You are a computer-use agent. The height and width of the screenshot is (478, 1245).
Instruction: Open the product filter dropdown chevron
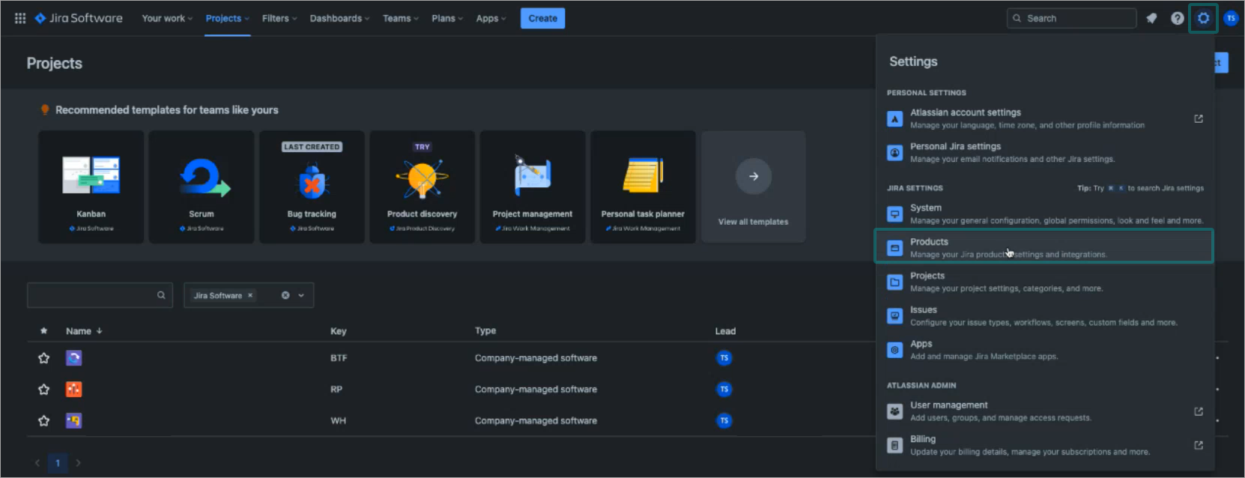(301, 295)
